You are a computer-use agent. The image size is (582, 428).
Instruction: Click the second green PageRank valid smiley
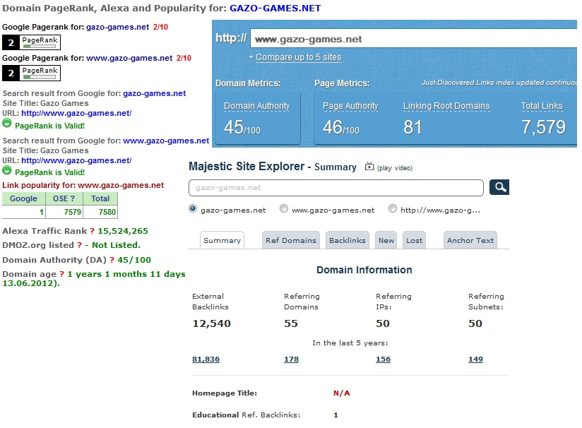click(6, 170)
